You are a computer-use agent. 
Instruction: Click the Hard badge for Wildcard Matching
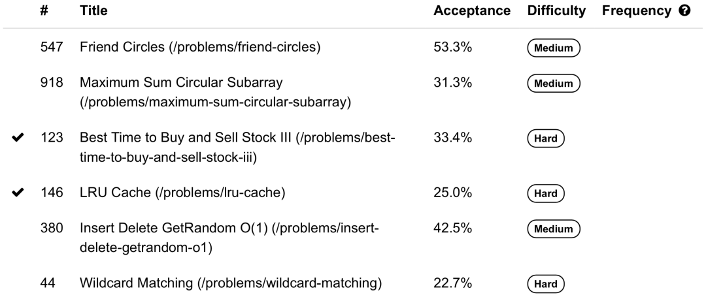click(x=545, y=284)
